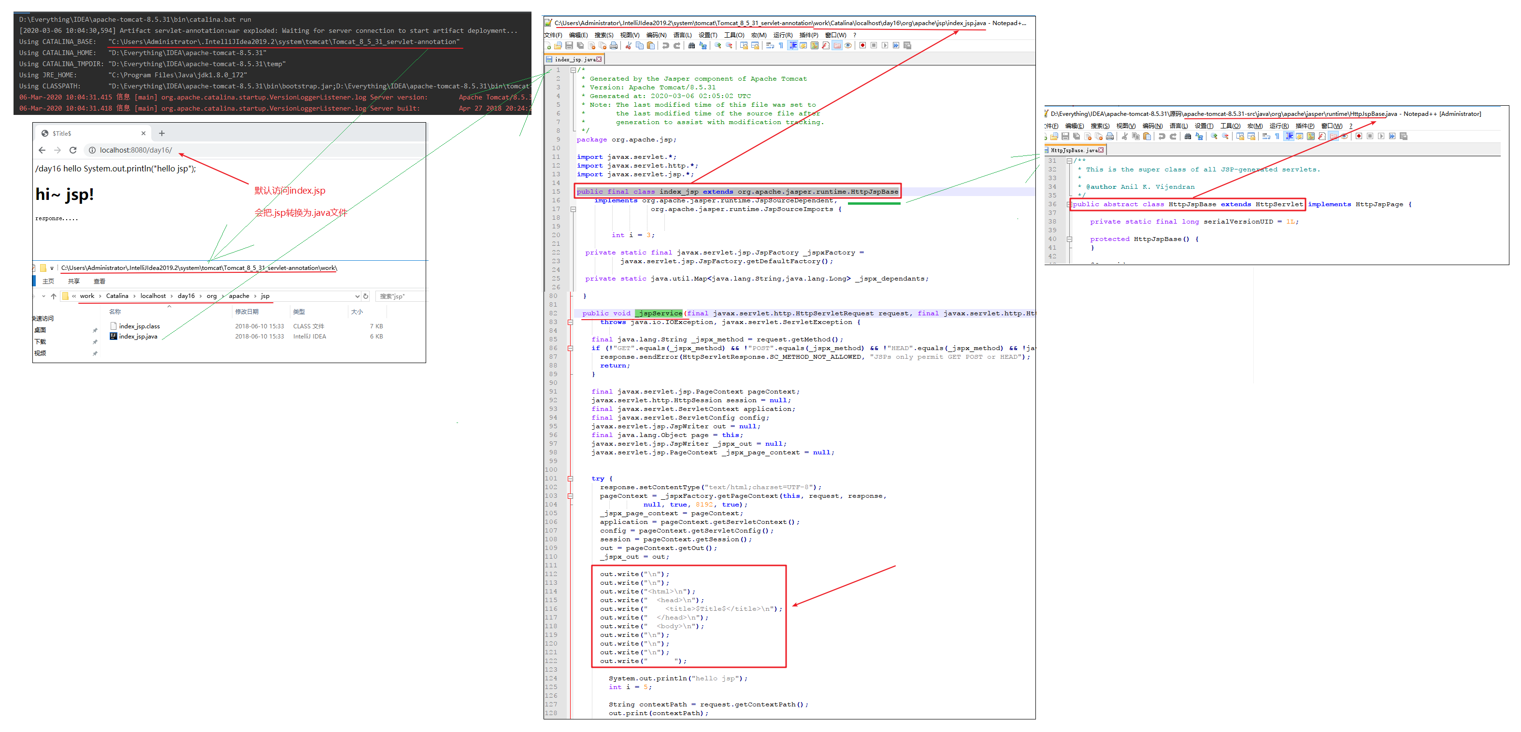Collapse comment fold marker at line 1 in index_jsp.java
1521x732 pixels.
[x=573, y=70]
